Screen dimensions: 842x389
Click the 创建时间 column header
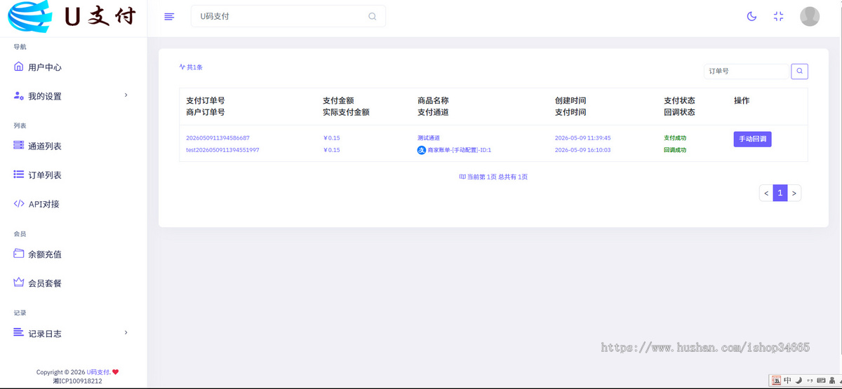tap(570, 101)
